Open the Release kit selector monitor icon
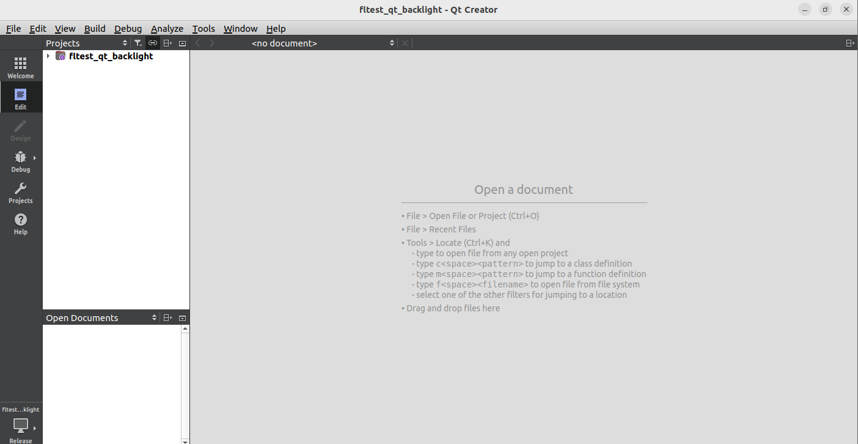858x444 pixels. (x=21, y=426)
